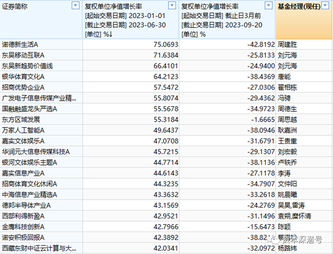Click value -24.9400 cell
Screen dimensions: 333x254
(261, 66)
